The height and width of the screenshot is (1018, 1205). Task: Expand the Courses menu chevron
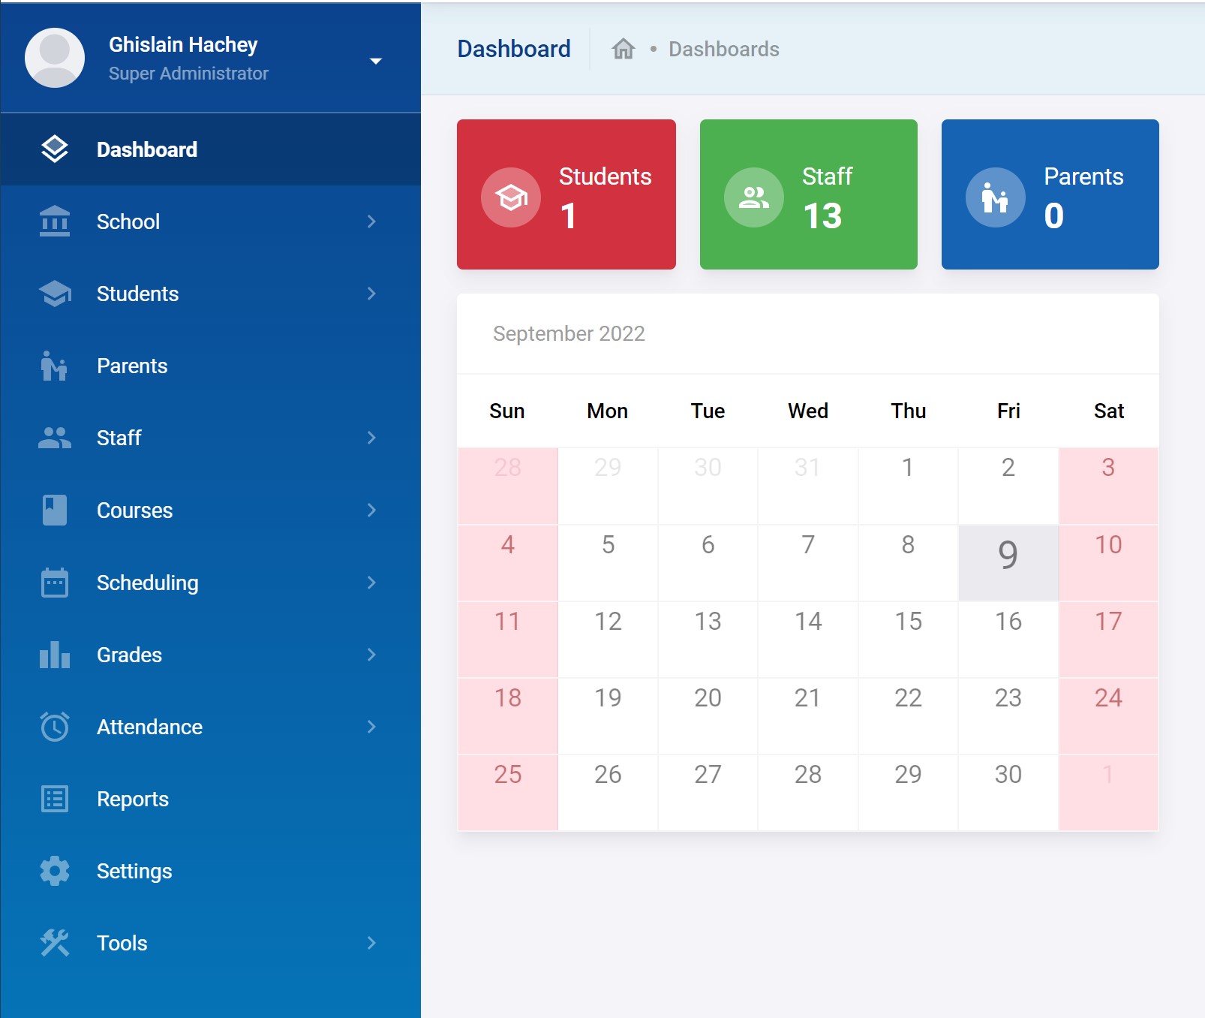(x=371, y=511)
